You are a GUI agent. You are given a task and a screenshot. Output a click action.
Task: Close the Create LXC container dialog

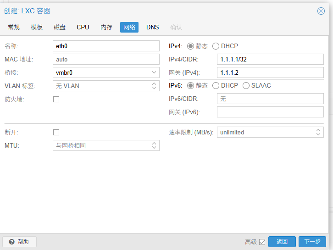coord(321,11)
